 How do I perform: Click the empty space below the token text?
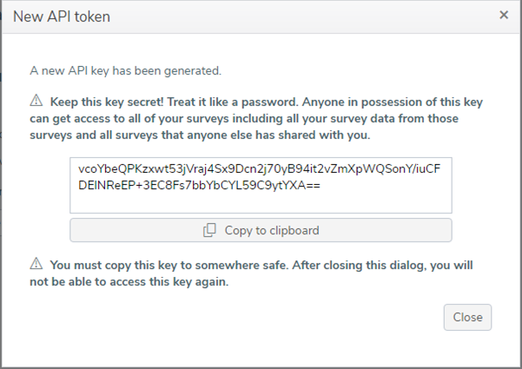click(x=261, y=202)
